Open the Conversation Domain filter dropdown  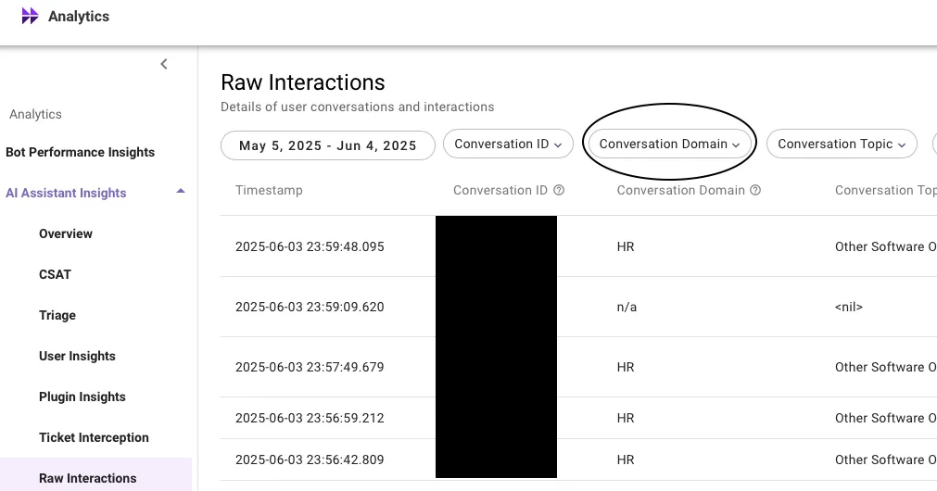tap(670, 144)
